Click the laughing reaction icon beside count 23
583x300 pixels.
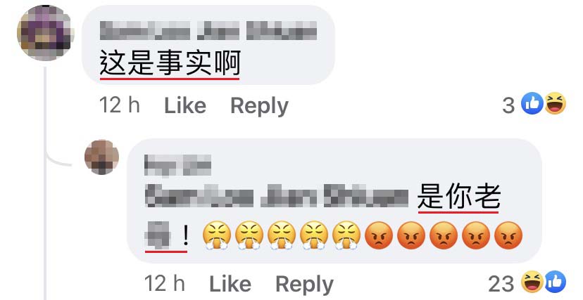coord(532,282)
